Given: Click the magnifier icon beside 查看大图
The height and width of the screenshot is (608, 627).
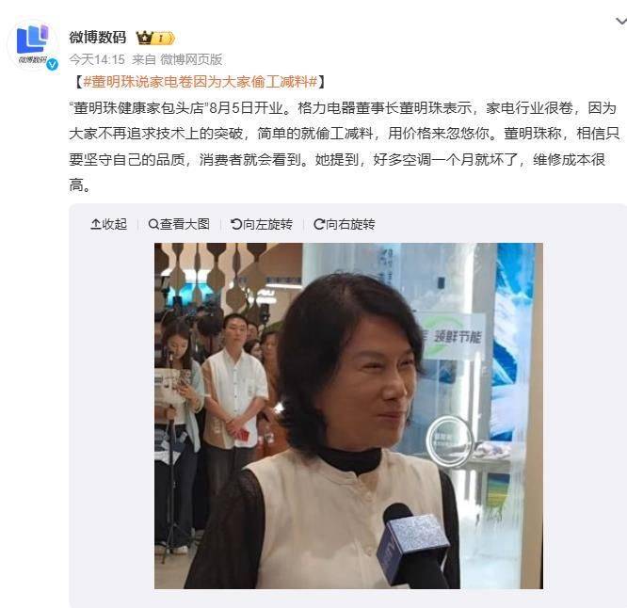Looking at the screenshot, I should click(153, 224).
